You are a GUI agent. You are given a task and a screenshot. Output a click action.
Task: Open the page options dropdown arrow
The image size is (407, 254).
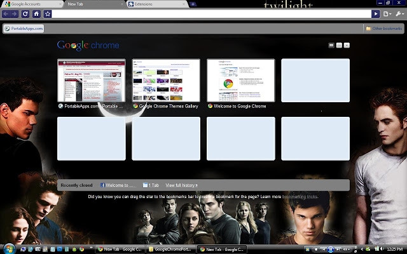(x=347, y=45)
